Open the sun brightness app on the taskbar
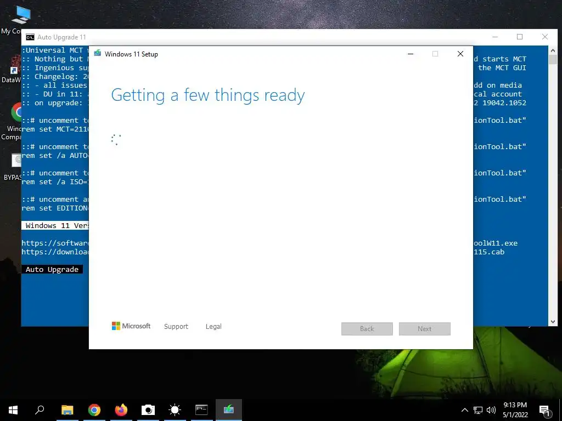 tap(175, 410)
